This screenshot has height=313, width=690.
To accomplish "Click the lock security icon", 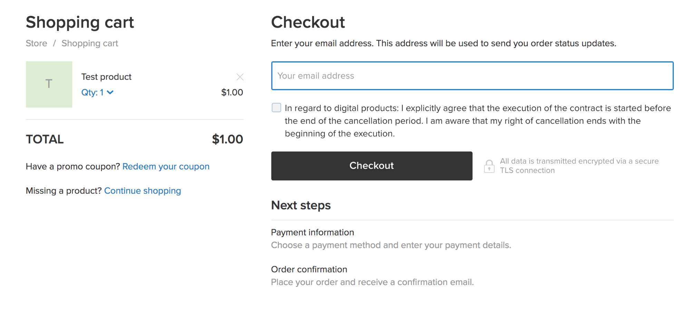I will pyautogui.click(x=489, y=166).
